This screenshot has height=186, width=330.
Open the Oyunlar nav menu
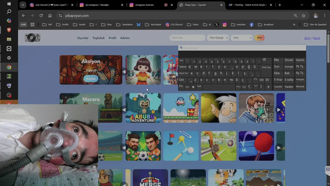(83, 38)
